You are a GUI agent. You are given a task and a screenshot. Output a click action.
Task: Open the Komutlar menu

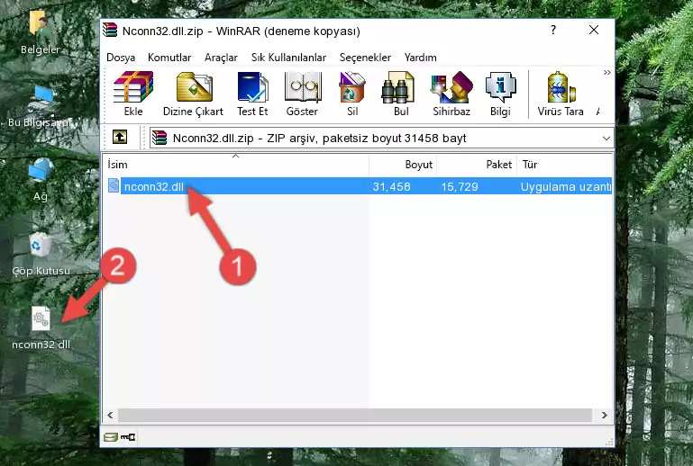click(169, 58)
